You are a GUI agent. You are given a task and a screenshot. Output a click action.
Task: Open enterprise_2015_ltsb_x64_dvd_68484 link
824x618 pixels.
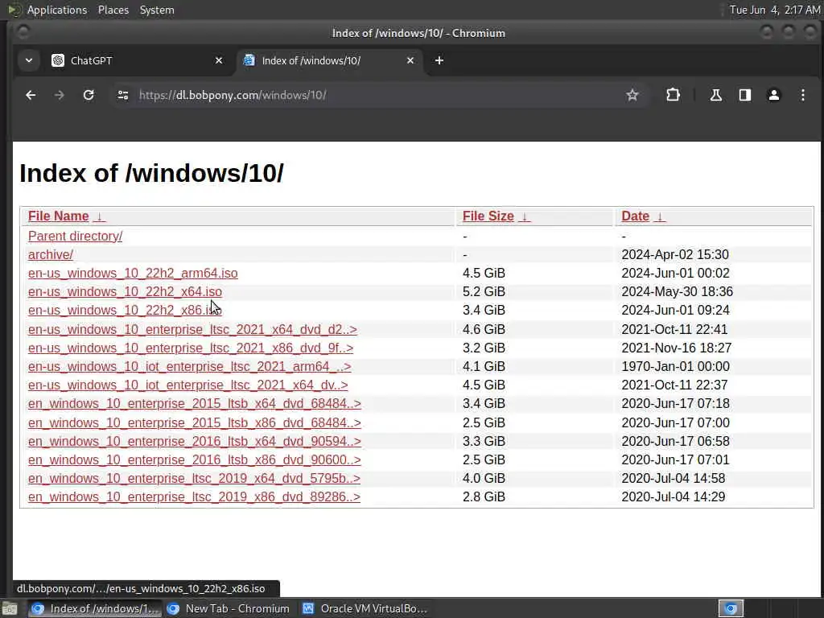195,404
